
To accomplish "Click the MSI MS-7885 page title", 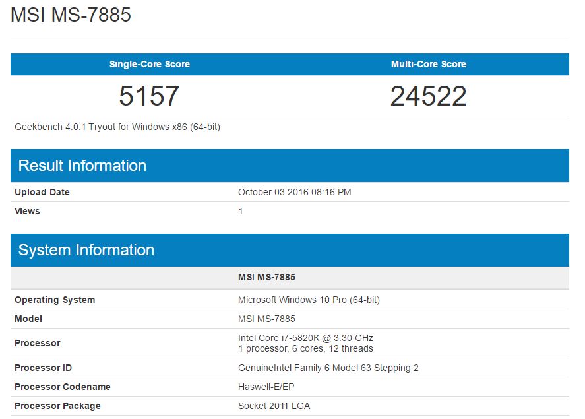I will click(71, 15).
